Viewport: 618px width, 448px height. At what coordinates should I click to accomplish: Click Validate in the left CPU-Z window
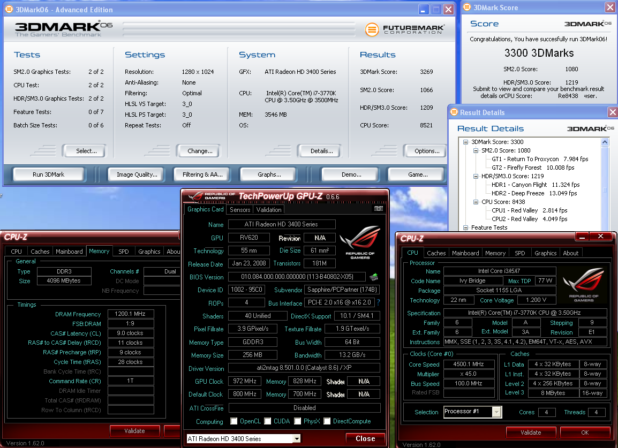[x=134, y=431]
